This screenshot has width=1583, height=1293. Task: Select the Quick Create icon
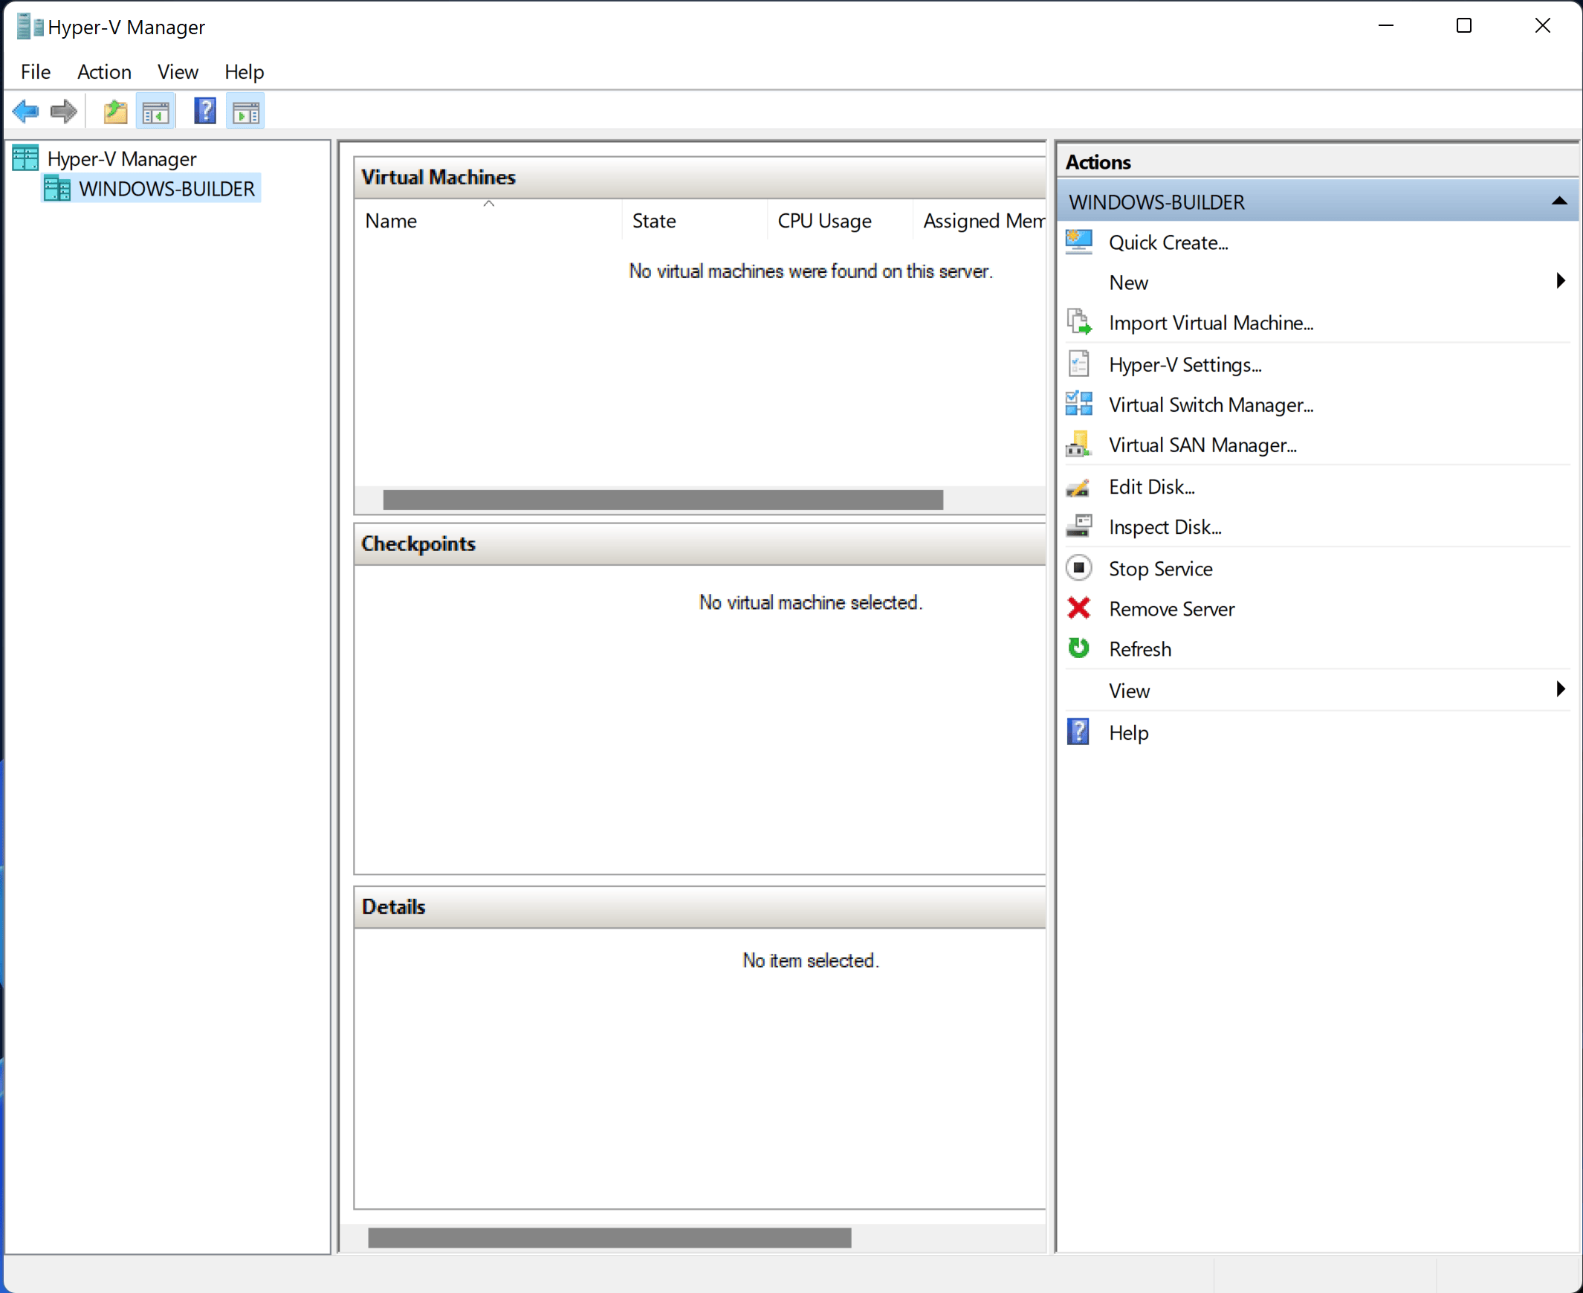tap(1079, 242)
